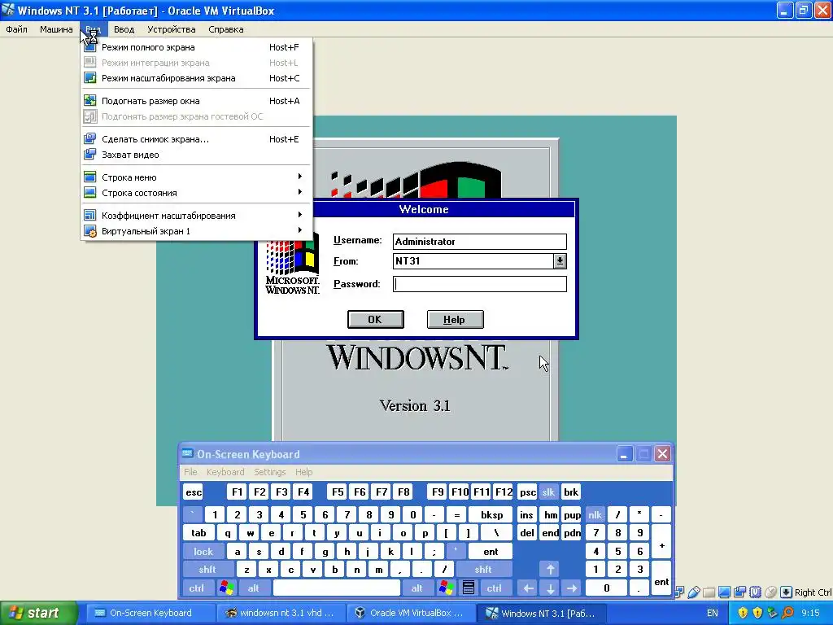Screen dimensions: 833x625
Task: Click the video capture icon beside Захват видео
Action: tap(89, 155)
